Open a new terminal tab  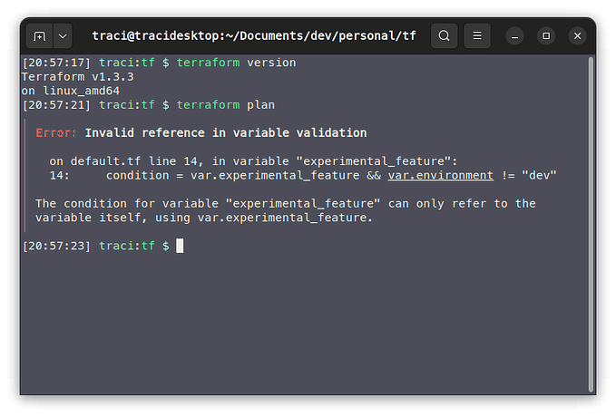click(39, 36)
